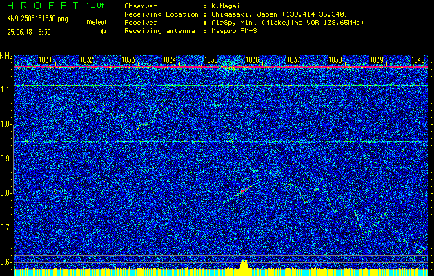
Task: Click the kHz axis unit label
Action: click(6, 56)
